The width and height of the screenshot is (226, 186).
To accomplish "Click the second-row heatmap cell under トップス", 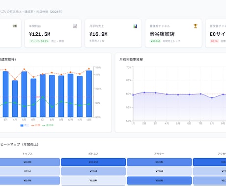I will point(28,171).
